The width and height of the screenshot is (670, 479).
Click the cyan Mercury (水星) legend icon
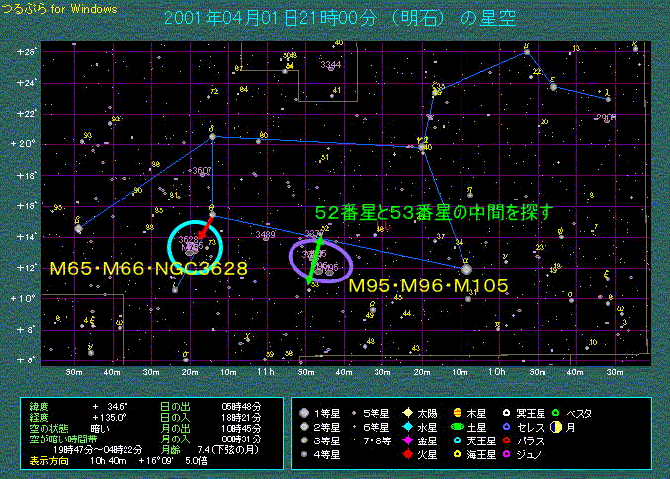(x=407, y=426)
